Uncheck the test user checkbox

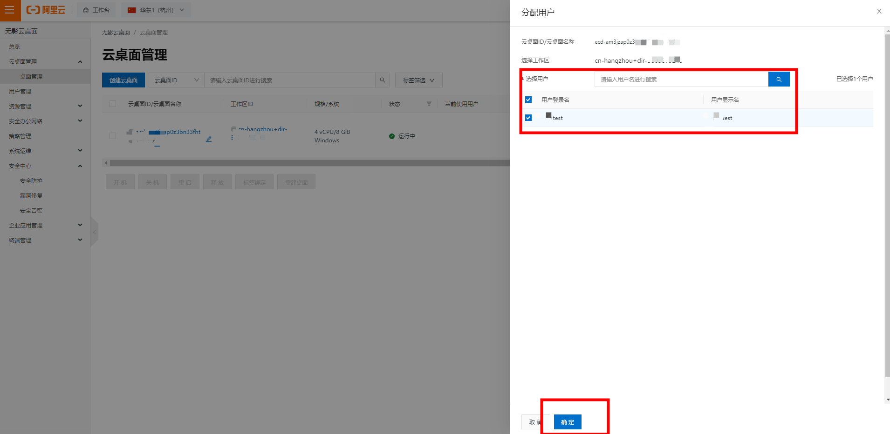coord(528,118)
